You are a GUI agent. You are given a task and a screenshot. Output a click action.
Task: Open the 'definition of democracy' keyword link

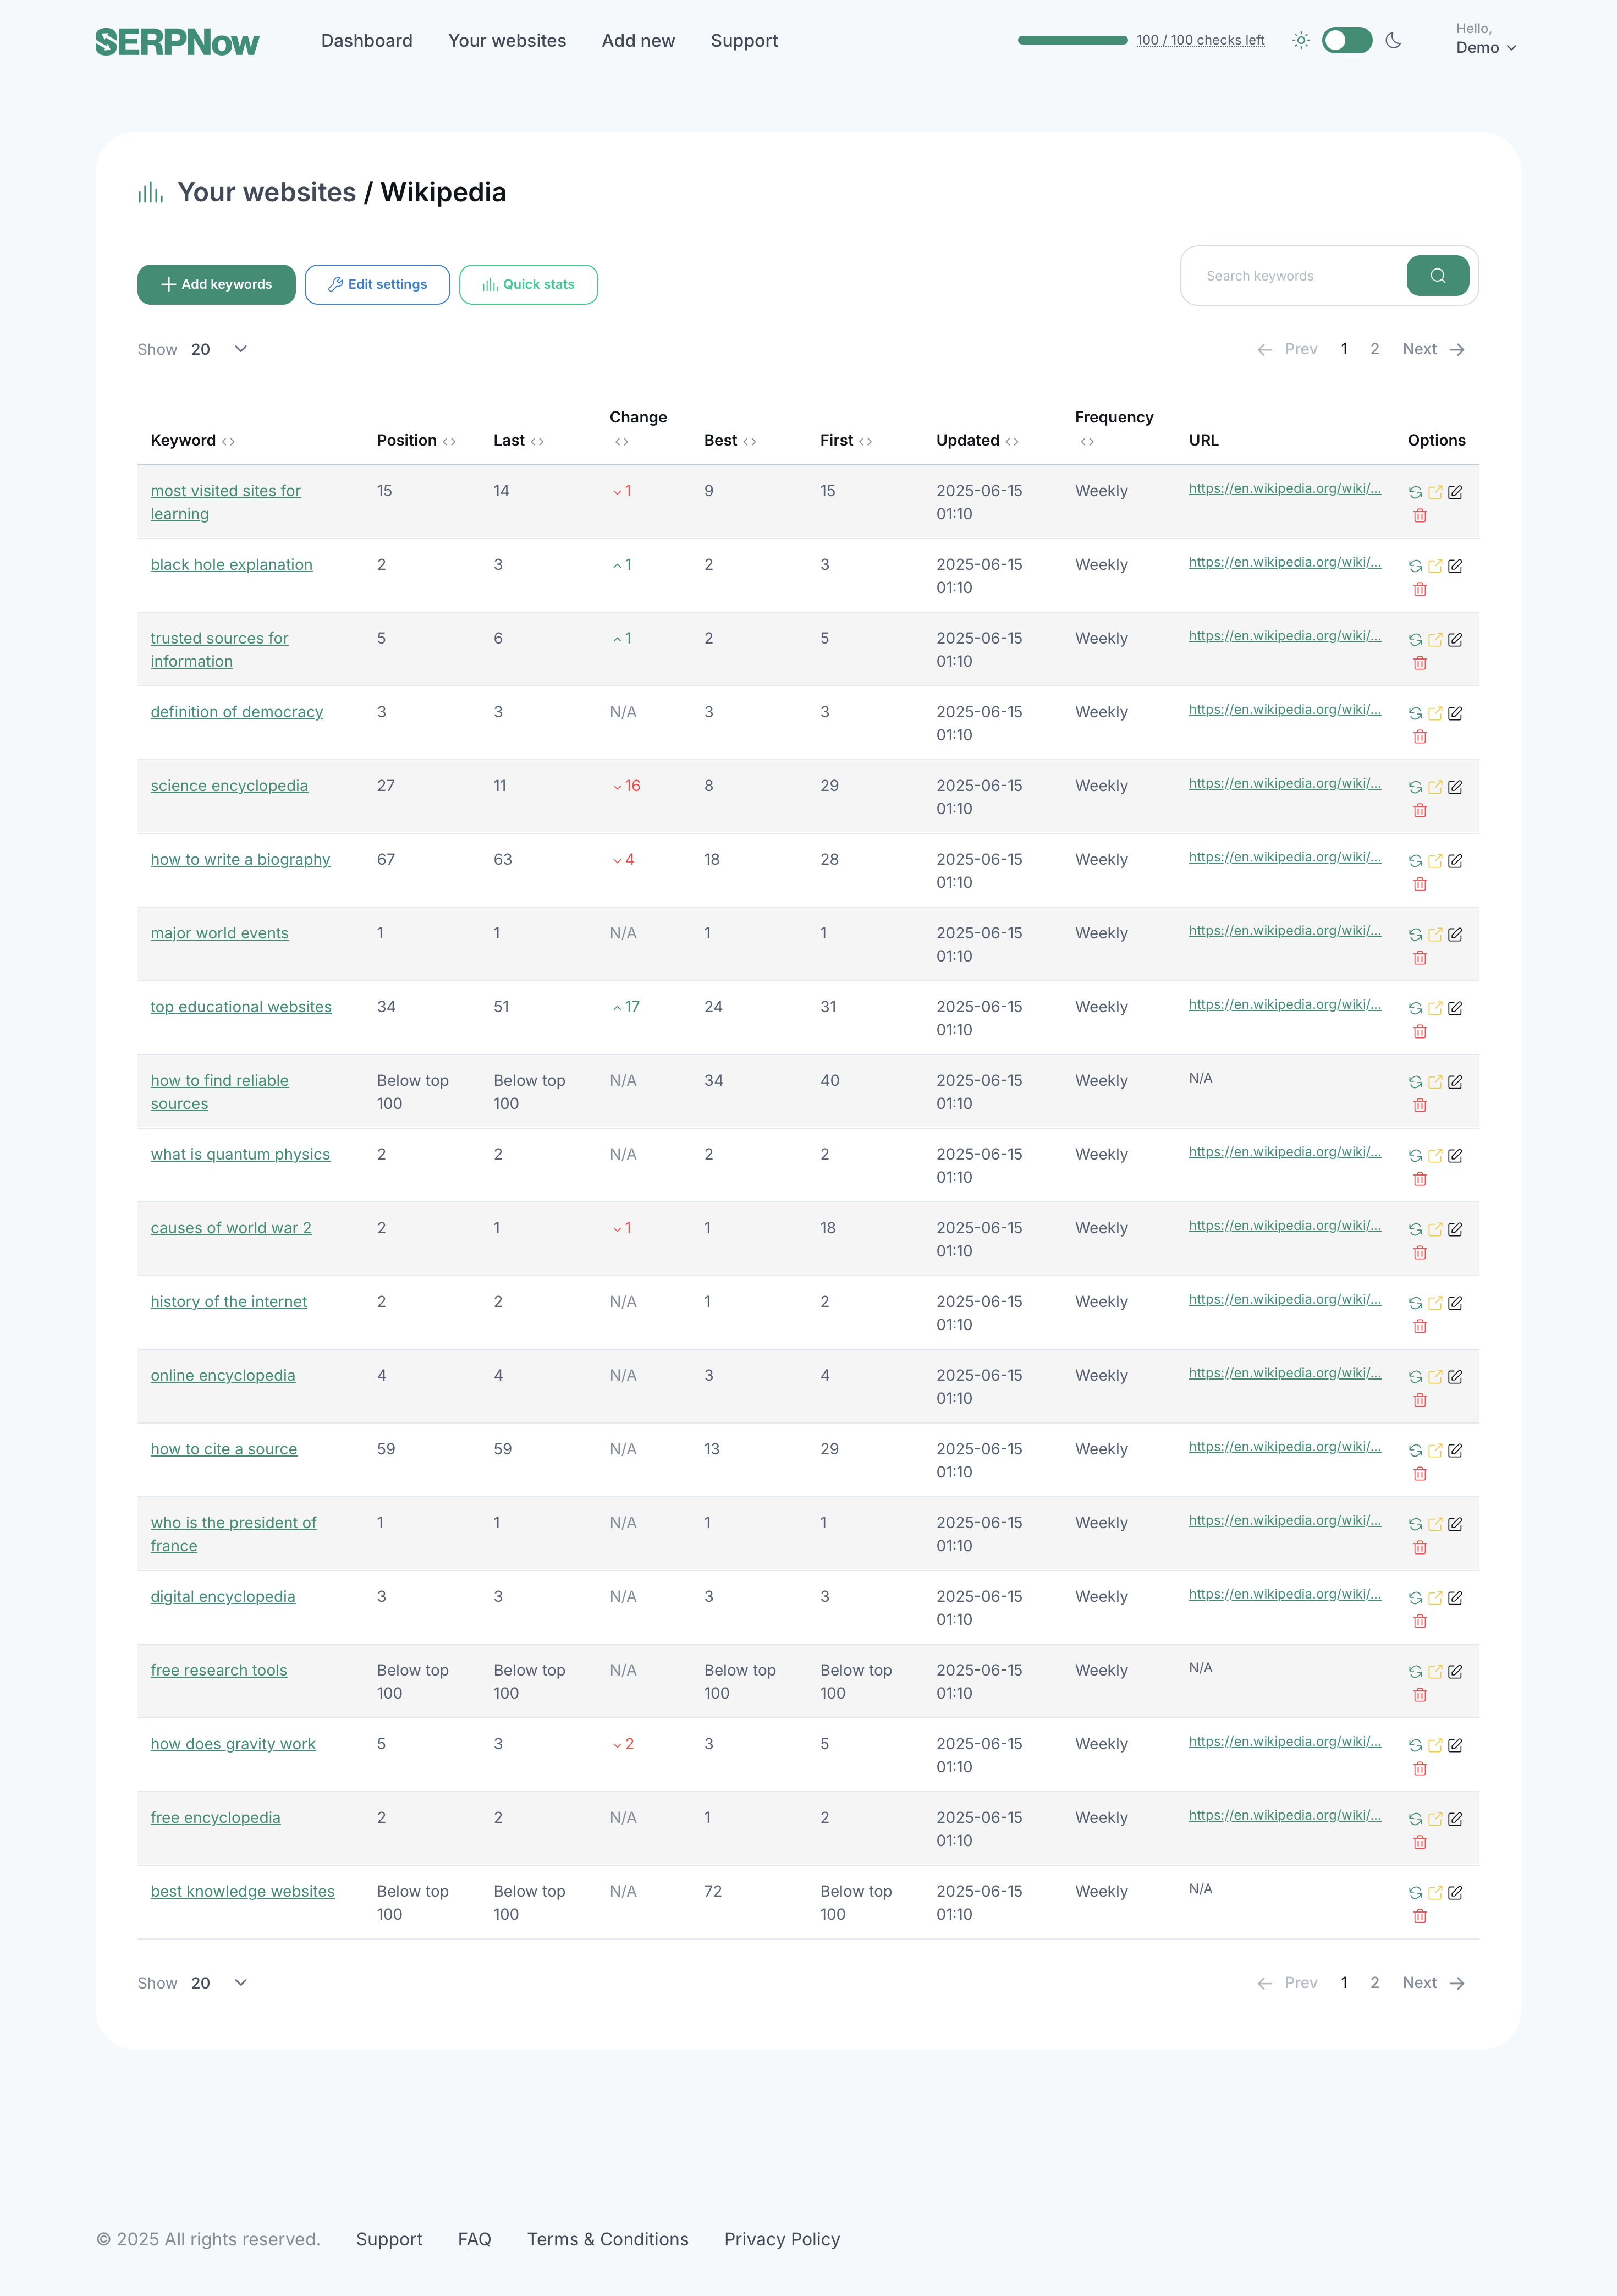(x=237, y=712)
